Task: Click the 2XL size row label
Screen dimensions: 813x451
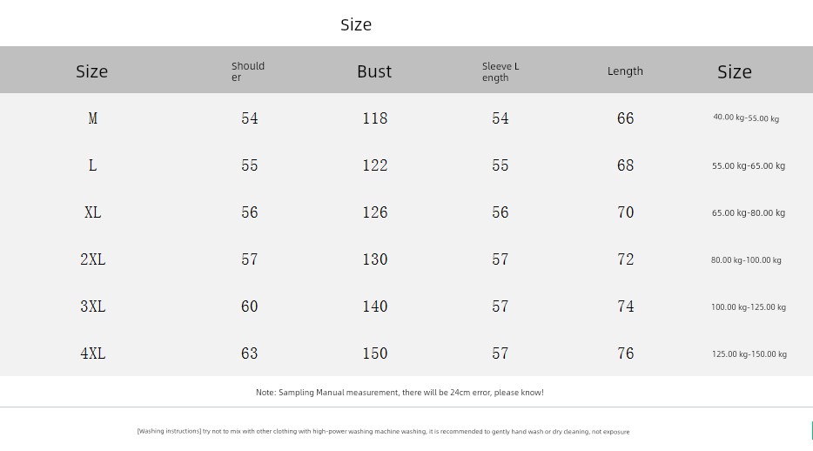Action: (x=93, y=259)
